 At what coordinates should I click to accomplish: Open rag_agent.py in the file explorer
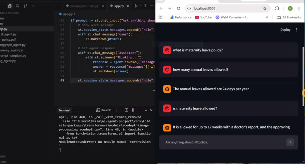[x=8, y=61]
